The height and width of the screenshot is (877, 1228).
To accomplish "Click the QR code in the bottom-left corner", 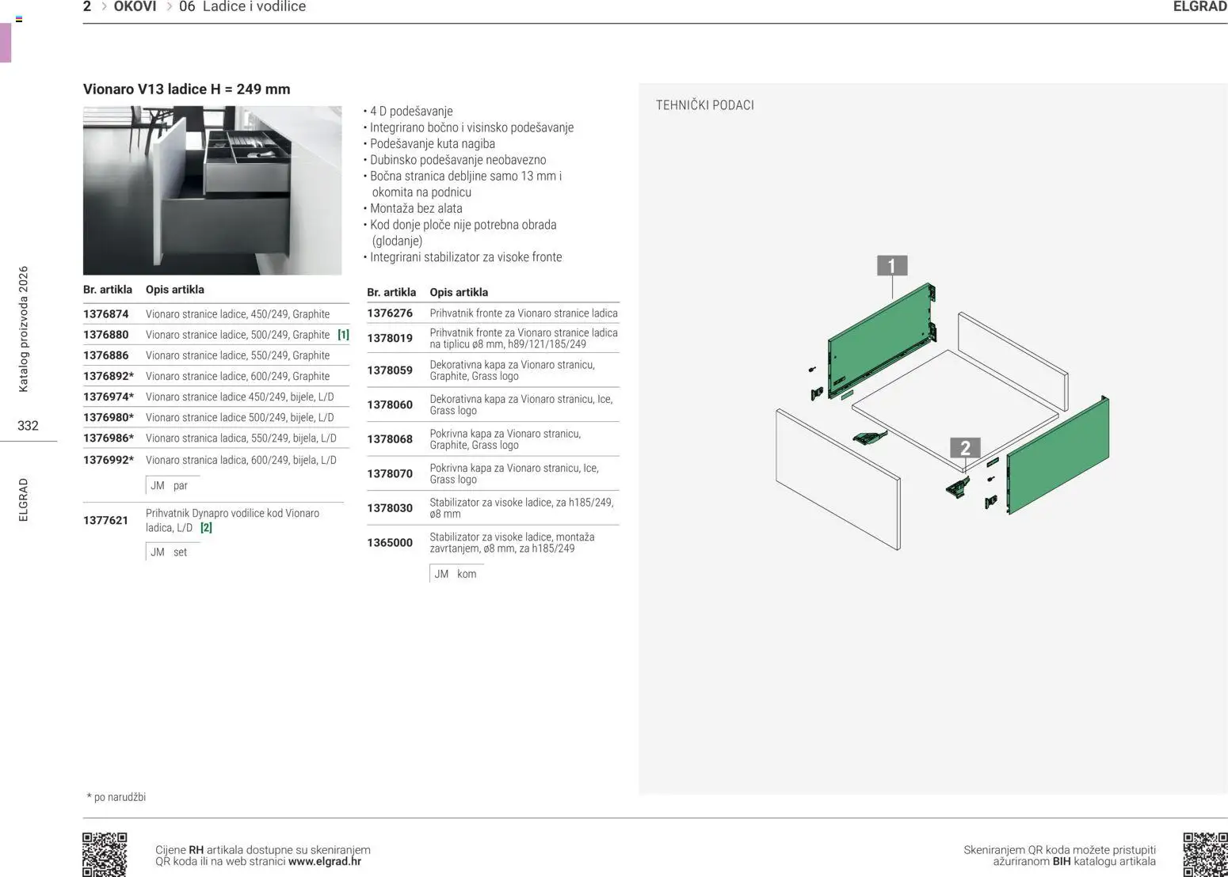I will (x=105, y=854).
